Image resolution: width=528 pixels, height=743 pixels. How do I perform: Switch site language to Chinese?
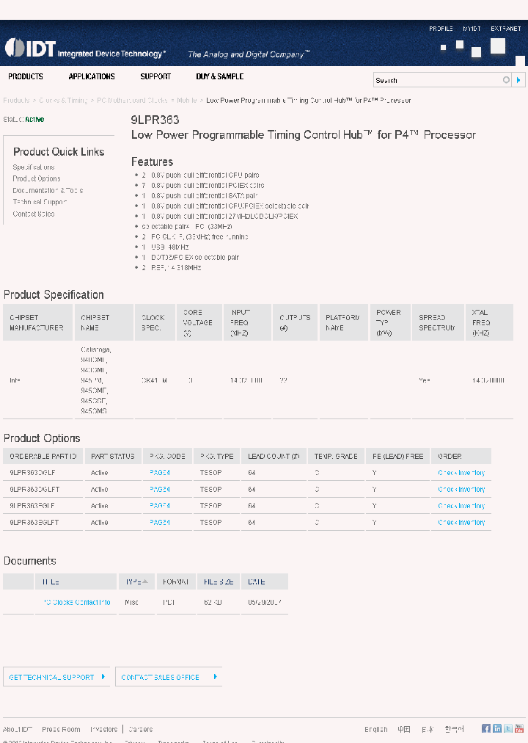[403, 729]
